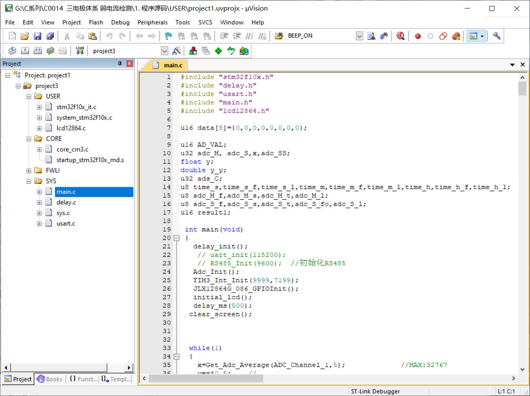Screen dimensions: 530x396
Task: Click the Save file icon
Action: tap(38, 36)
